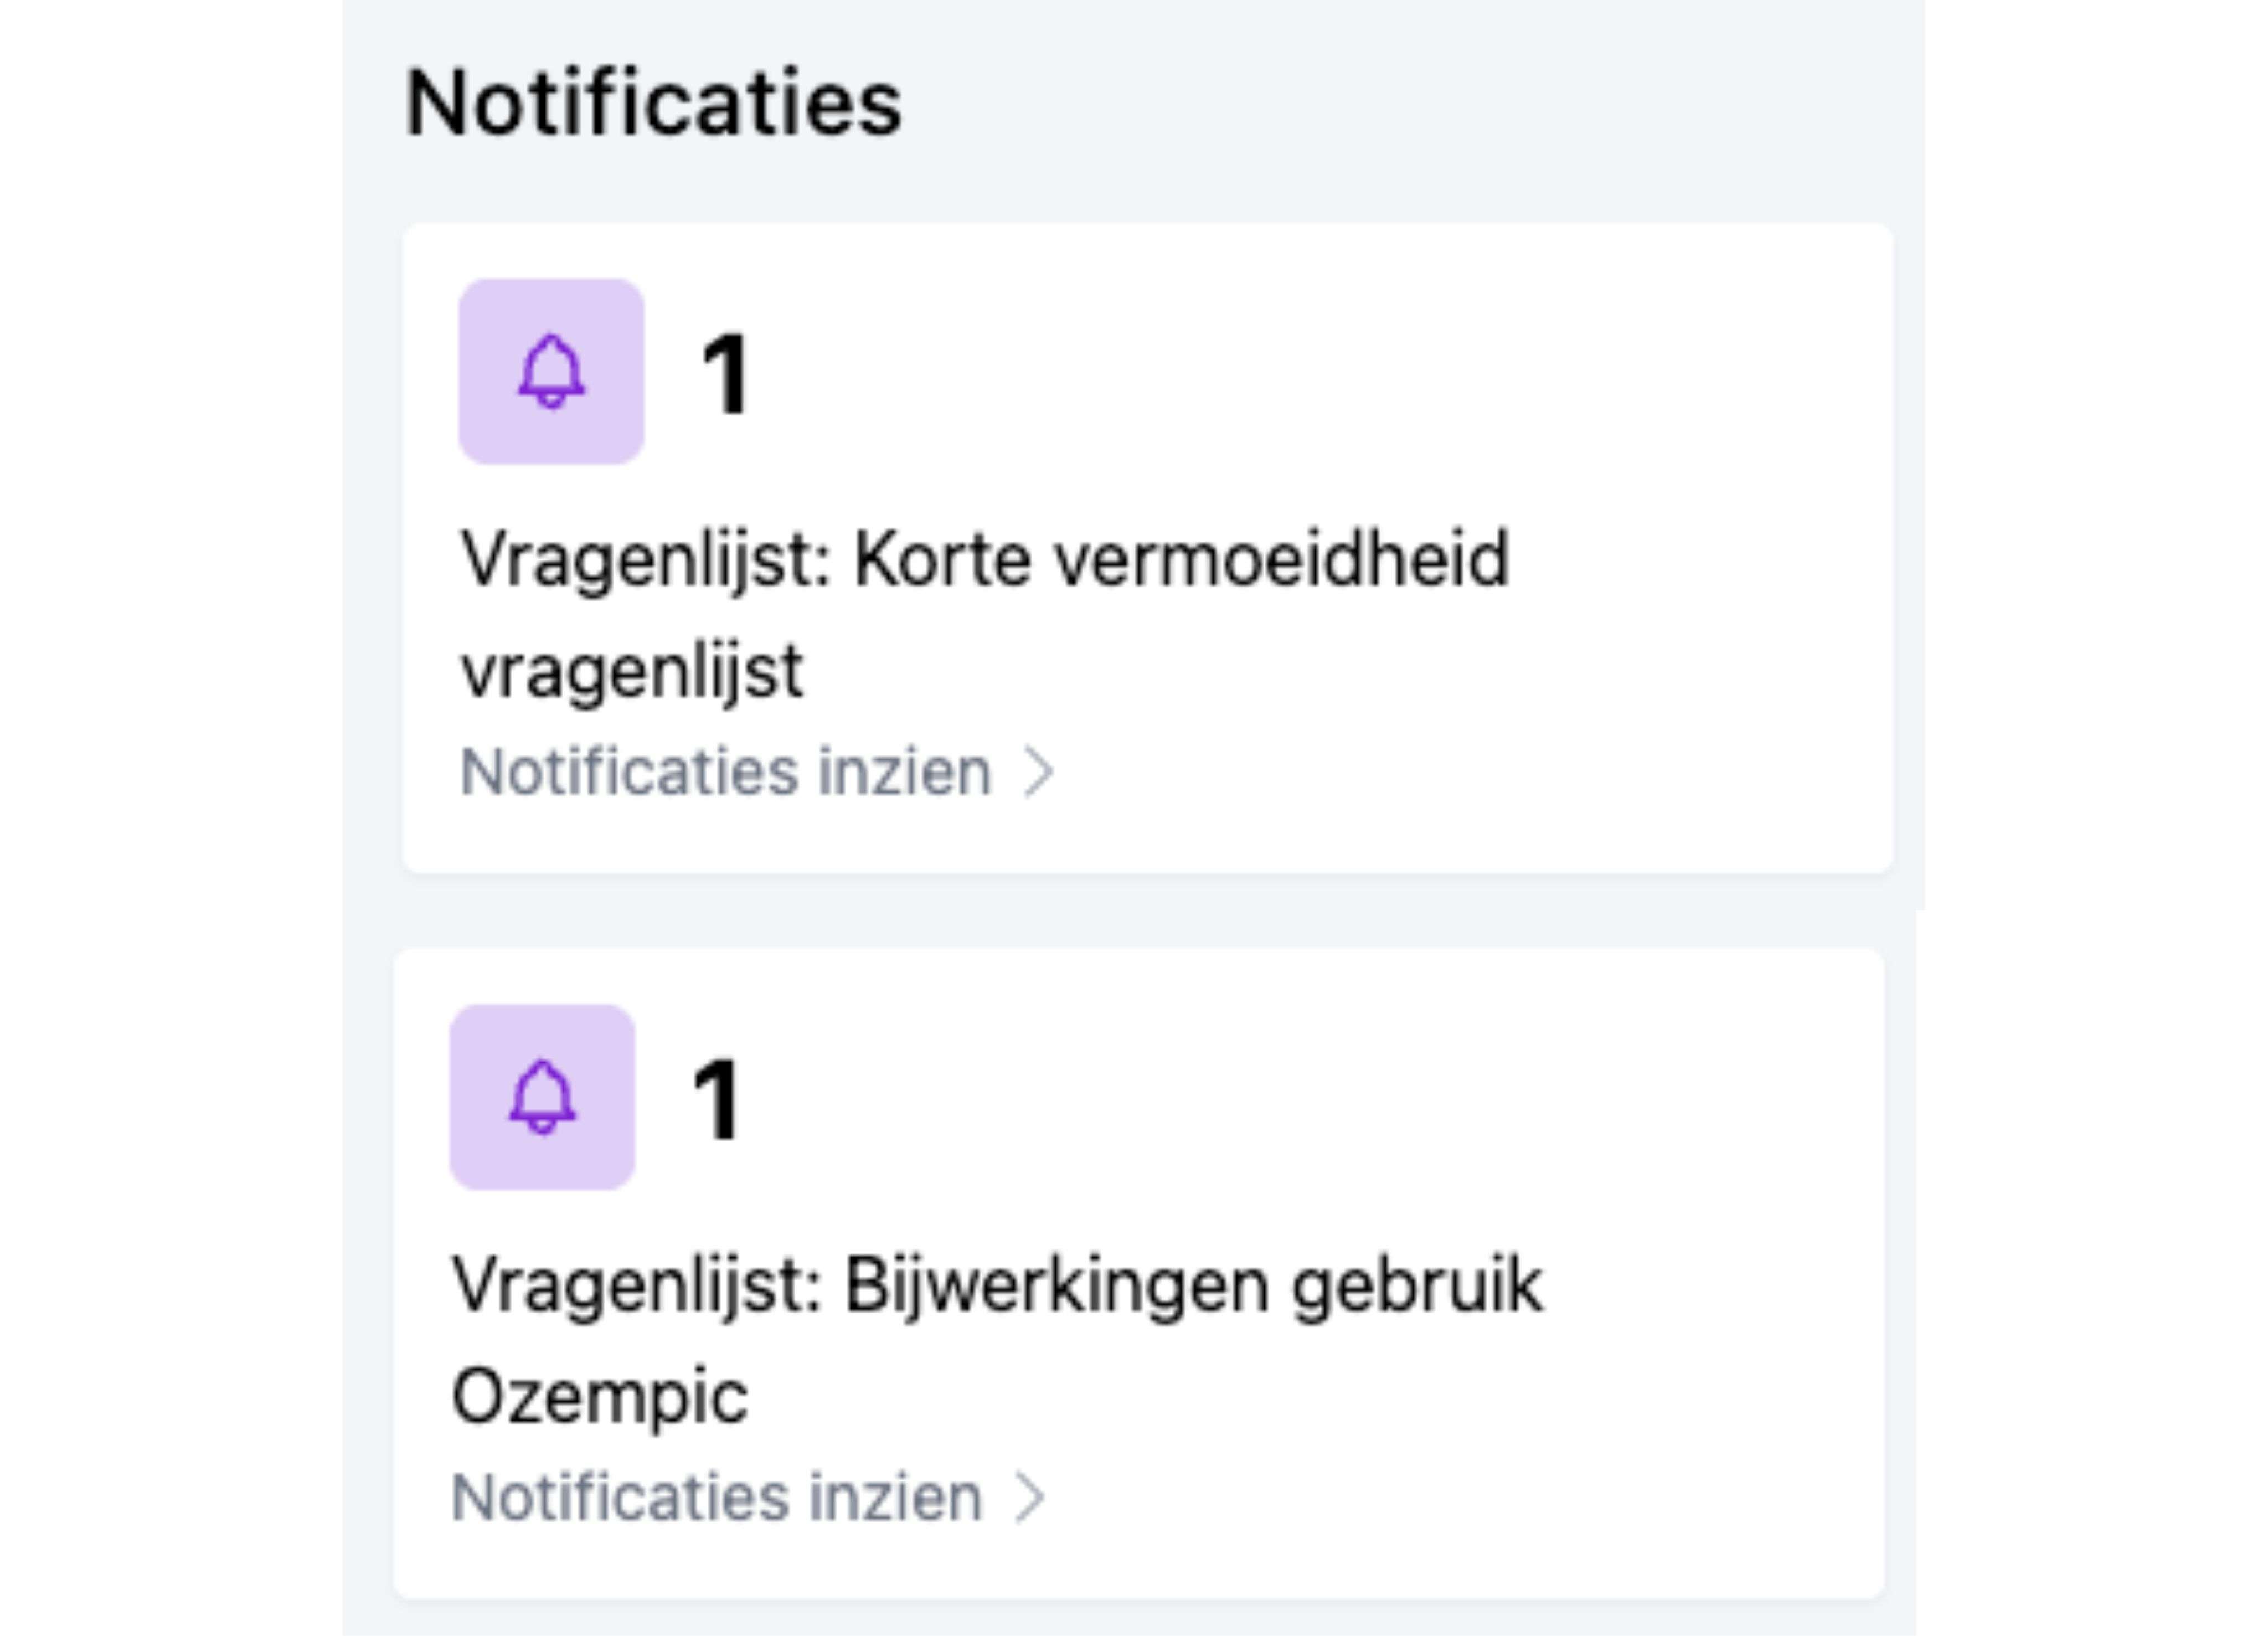Click notification count 1 in vermoeidheid card
This screenshot has width=2268, height=1636.
725,374
